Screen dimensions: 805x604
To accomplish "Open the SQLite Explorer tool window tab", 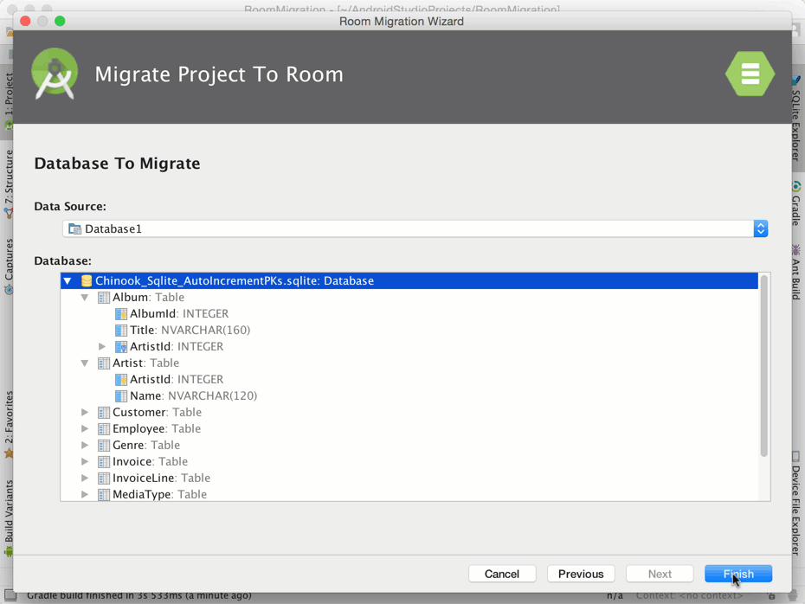I will (x=795, y=119).
